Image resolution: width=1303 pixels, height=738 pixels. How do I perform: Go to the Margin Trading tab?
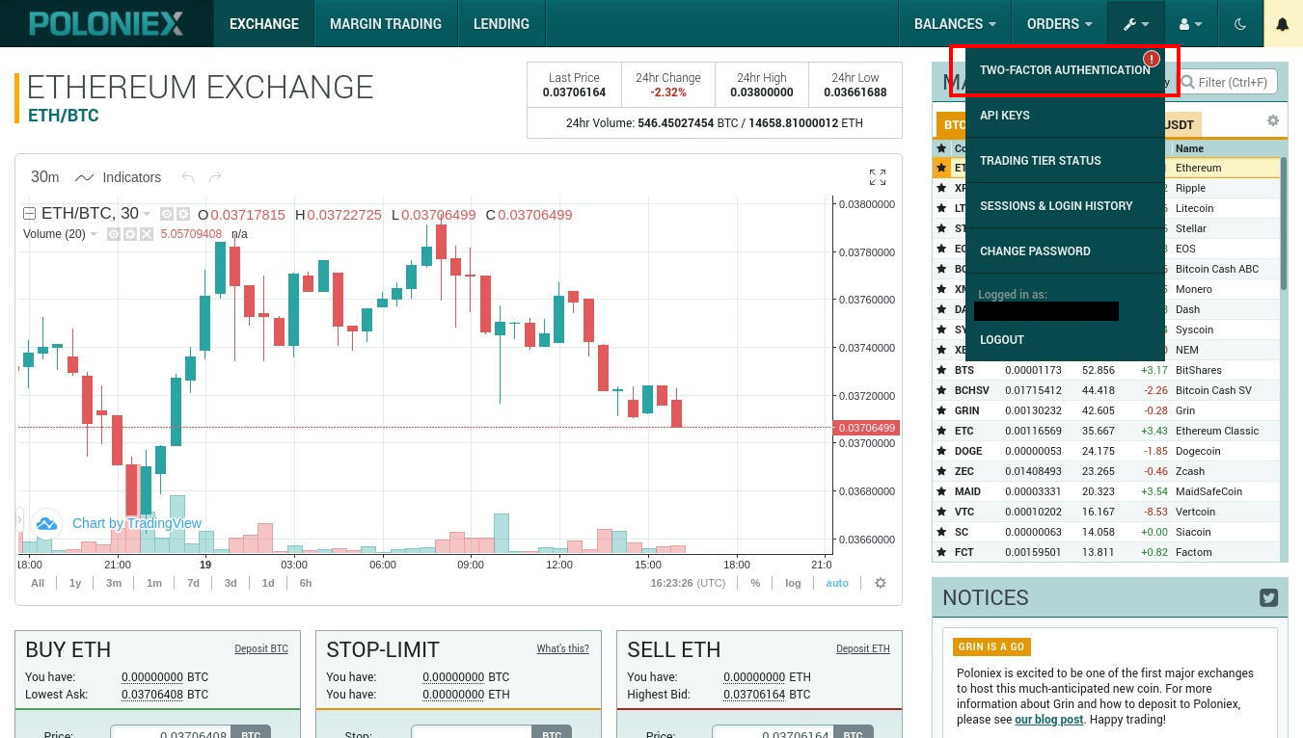point(385,24)
